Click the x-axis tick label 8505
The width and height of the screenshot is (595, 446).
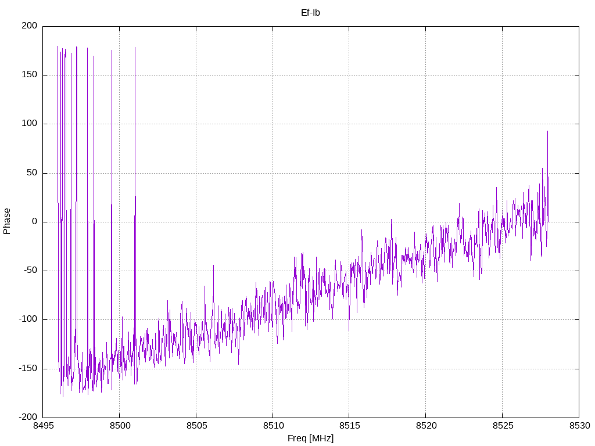coord(196,426)
